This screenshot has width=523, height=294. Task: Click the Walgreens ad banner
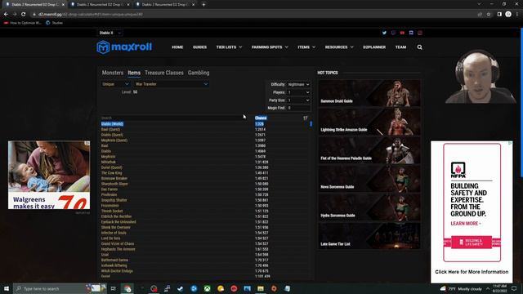[49, 175]
